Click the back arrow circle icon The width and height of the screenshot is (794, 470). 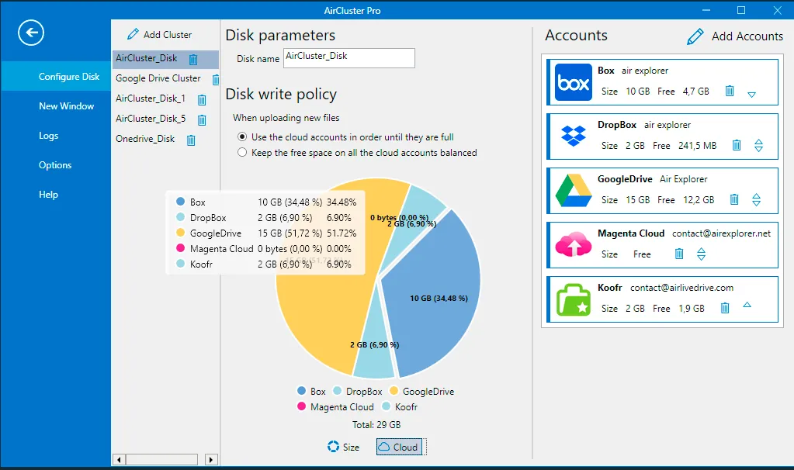pyautogui.click(x=31, y=33)
